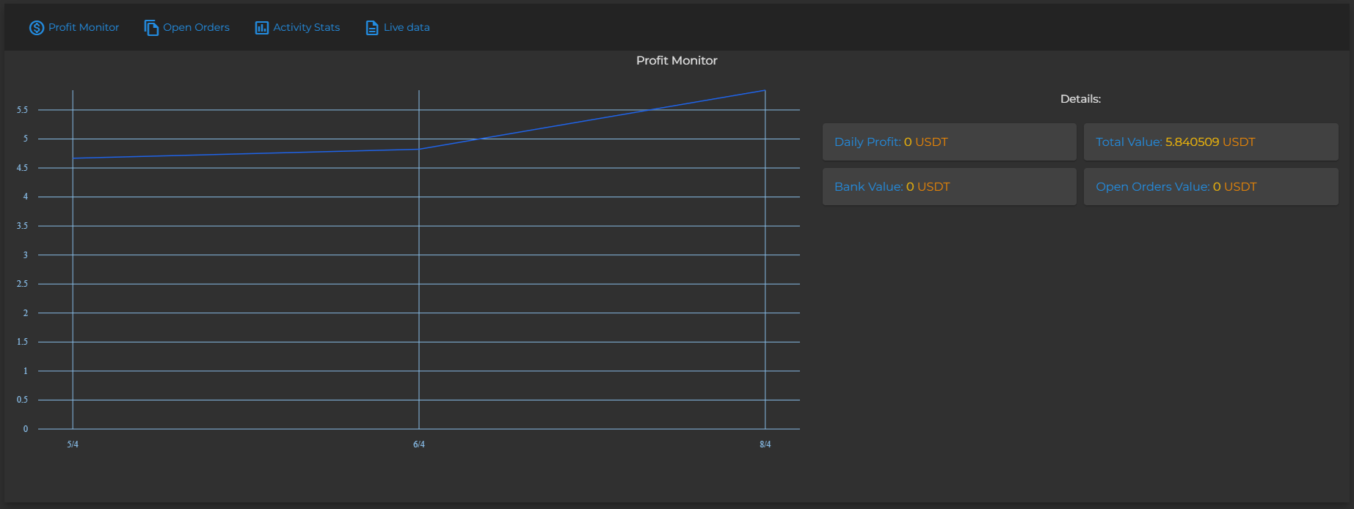Click the Profit Monitor chart title

pyautogui.click(x=676, y=61)
